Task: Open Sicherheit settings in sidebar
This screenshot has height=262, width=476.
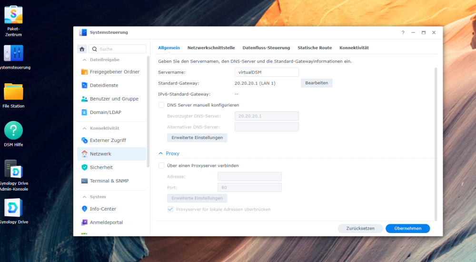Action: point(112,167)
